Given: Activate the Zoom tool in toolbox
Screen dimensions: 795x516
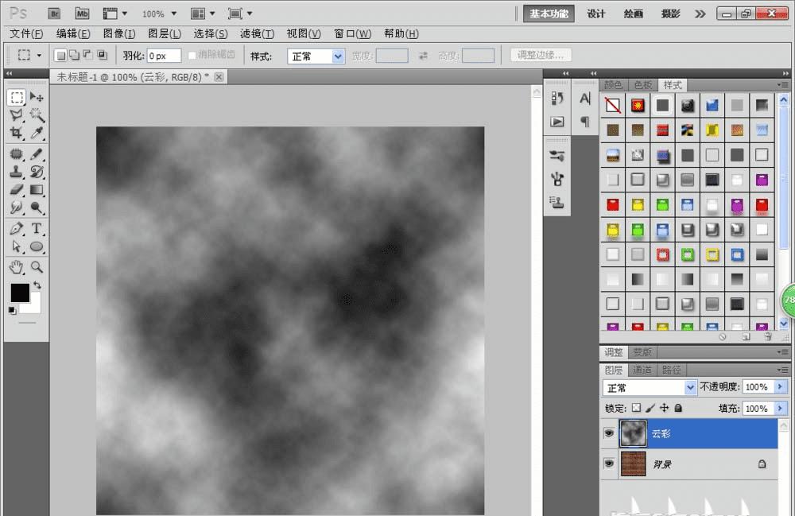Looking at the screenshot, I should click(37, 267).
